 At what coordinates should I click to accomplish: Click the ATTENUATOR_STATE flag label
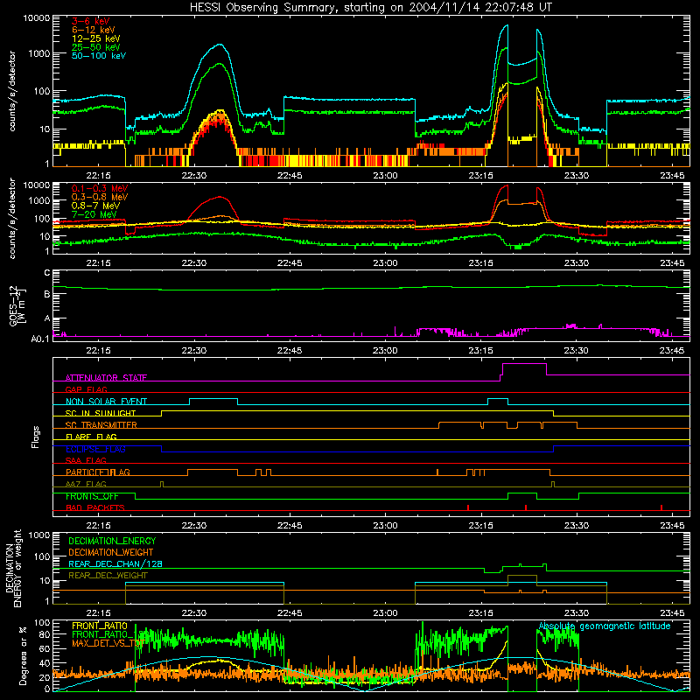106,378
